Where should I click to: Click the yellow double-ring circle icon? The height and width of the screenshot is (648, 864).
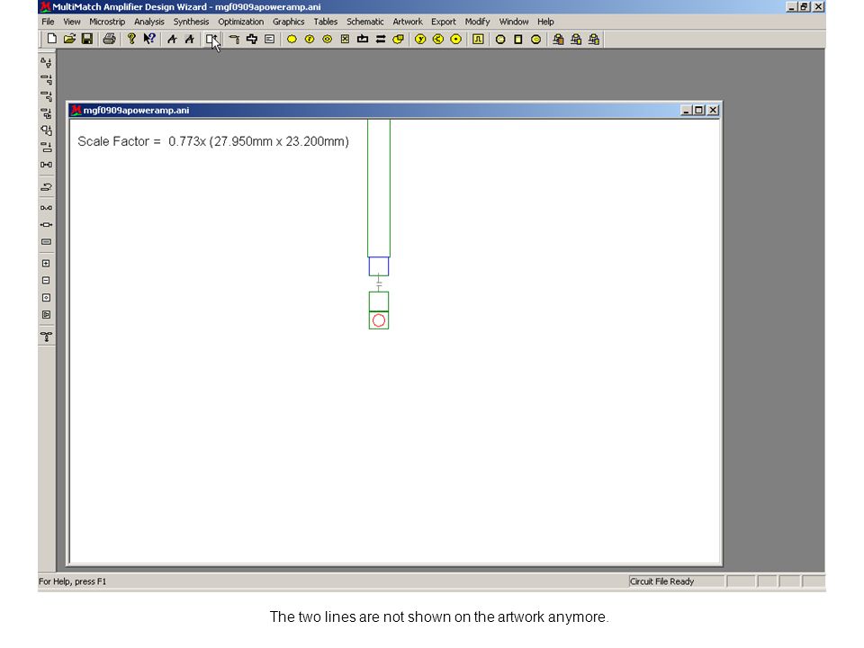pyautogui.click(x=328, y=39)
